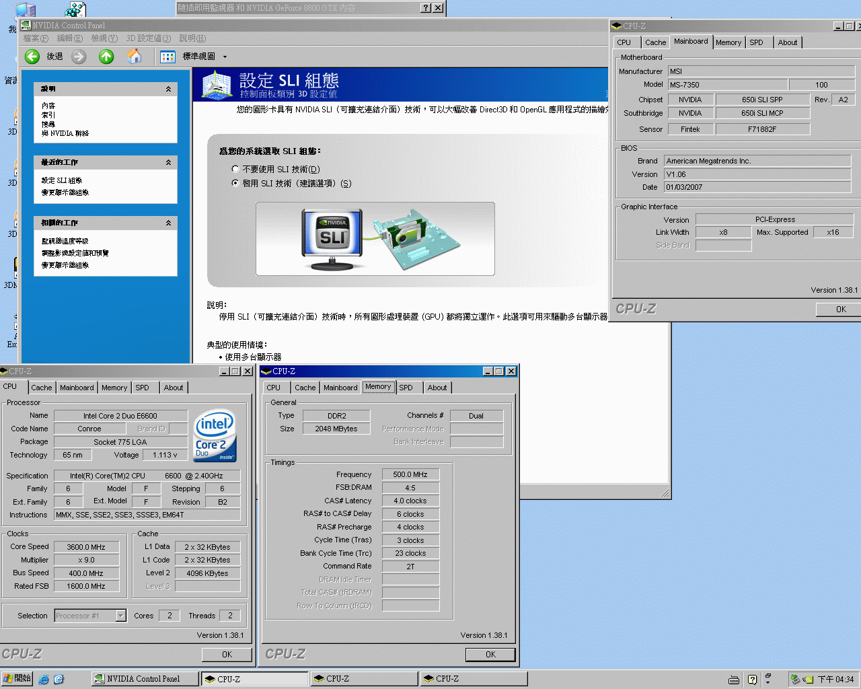Click the Chipset value 650i SLI SPP
The height and width of the screenshot is (689, 861).
click(762, 100)
